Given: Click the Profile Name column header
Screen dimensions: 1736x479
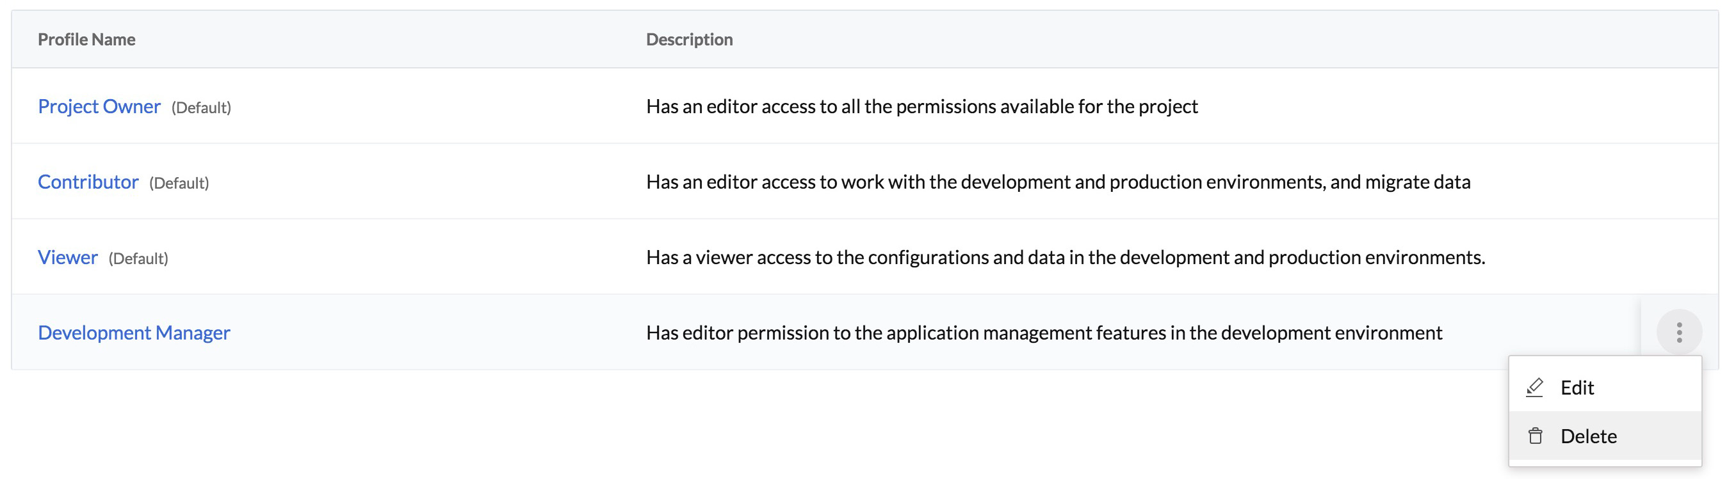Looking at the screenshot, I should click(x=86, y=40).
